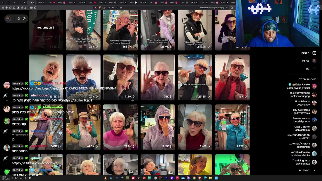Open the Apple Music taskbar icon
This screenshot has width=322, height=181.
point(178,178)
